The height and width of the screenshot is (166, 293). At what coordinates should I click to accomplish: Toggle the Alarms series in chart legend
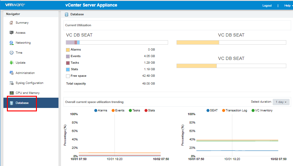click(101, 110)
